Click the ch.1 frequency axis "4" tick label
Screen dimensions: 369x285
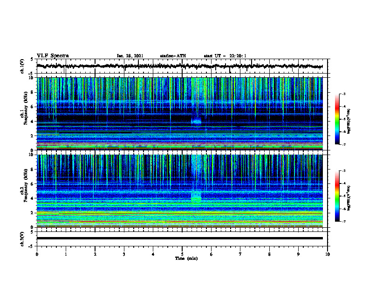point(33,122)
